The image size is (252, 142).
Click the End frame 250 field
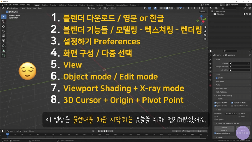pos(202,131)
